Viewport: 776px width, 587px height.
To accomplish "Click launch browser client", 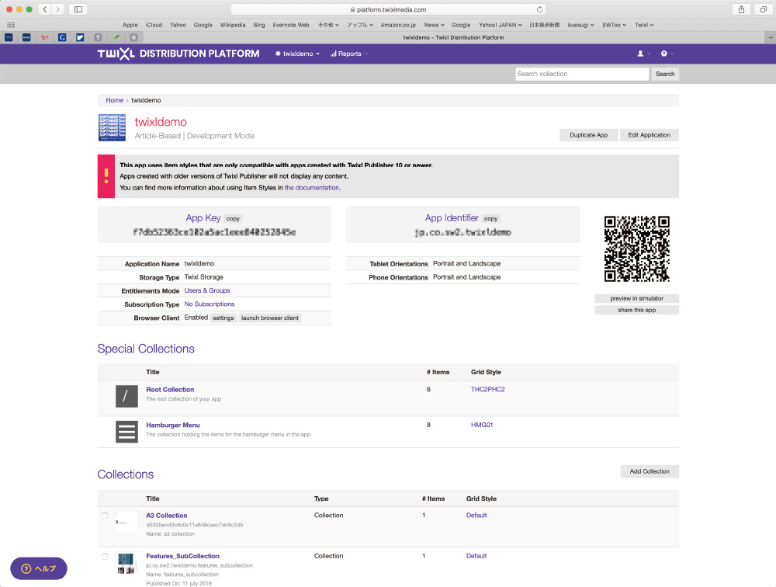I will click(270, 318).
